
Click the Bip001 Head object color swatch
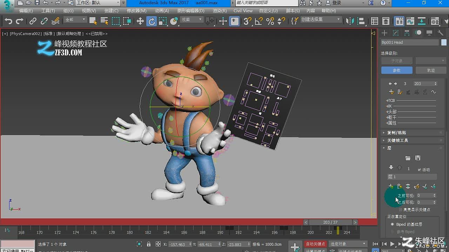coord(444,42)
